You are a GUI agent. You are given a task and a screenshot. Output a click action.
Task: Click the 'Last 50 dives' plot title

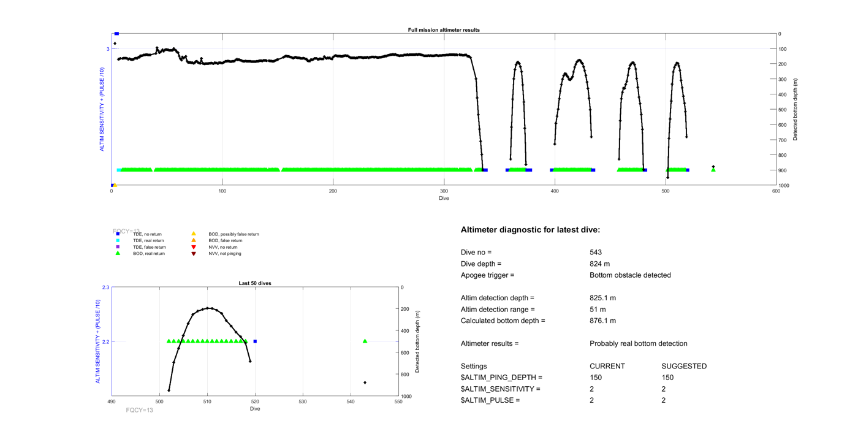click(x=255, y=283)
